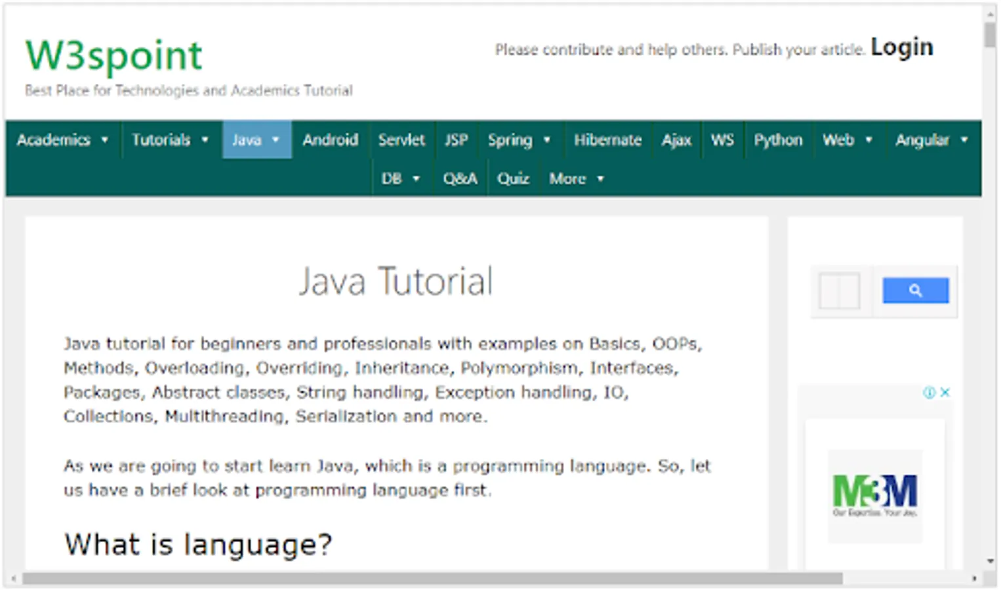The height and width of the screenshot is (590, 1001).
Task: Expand the Angular menu
Action: tap(932, 140)
